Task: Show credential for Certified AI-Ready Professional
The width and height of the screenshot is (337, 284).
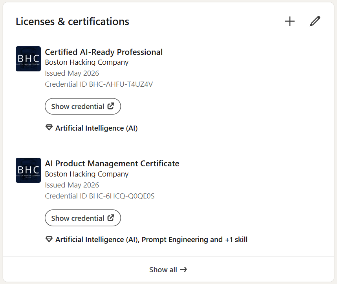Action: tap(83, 106)
